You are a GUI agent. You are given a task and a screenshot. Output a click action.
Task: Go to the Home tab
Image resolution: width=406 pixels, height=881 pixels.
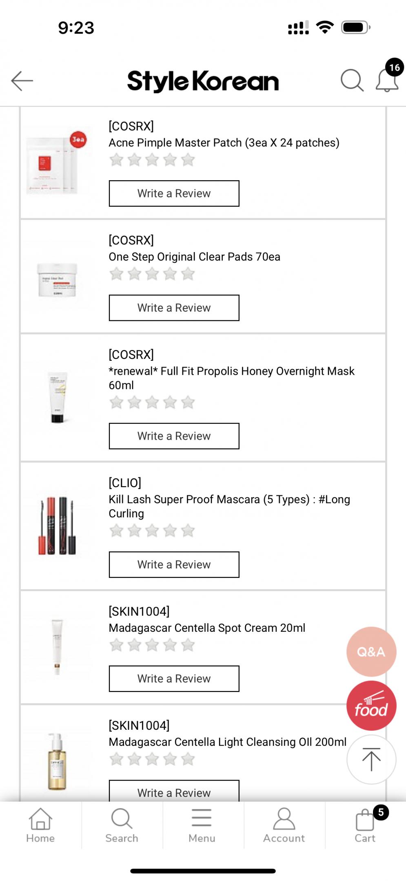[x=40, y=825]
